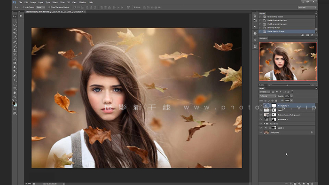The height and width of the screenshot is (185, 329).
Task: Select the Clone Stamp tool
Action: 15,50
